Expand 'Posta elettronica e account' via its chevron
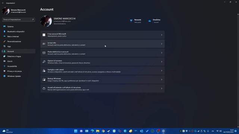The width and height of the screenshot is (239, 134). (x=162, y=53)
